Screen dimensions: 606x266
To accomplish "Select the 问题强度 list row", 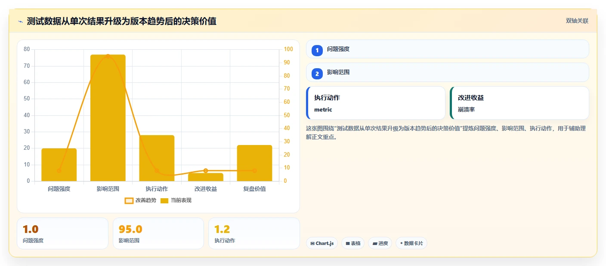I will (x=447, y=49).
